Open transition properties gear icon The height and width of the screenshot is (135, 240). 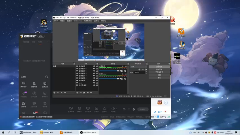(146, 70)
